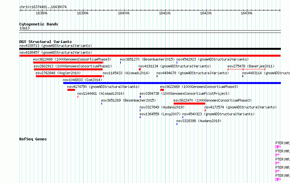290x183 pixels.
Task: Click the 16410k ruler position
Action: point(165,13)
